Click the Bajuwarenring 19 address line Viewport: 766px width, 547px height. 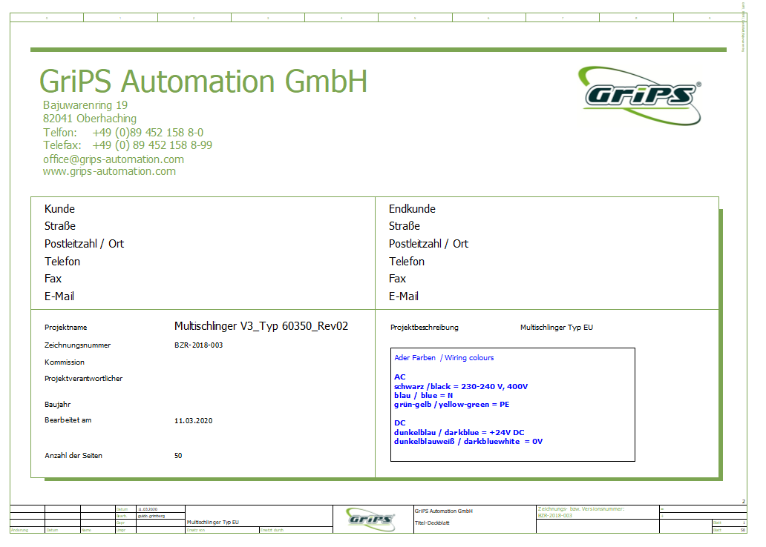85,105
